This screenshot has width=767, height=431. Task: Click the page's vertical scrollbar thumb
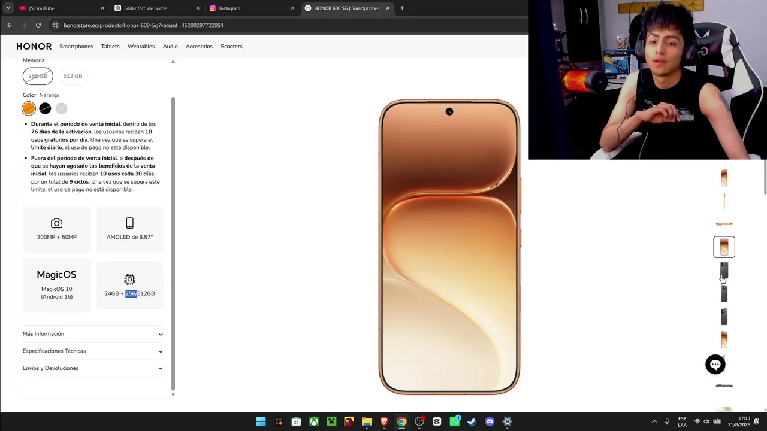pyautogui.click(x=765, y=178)
